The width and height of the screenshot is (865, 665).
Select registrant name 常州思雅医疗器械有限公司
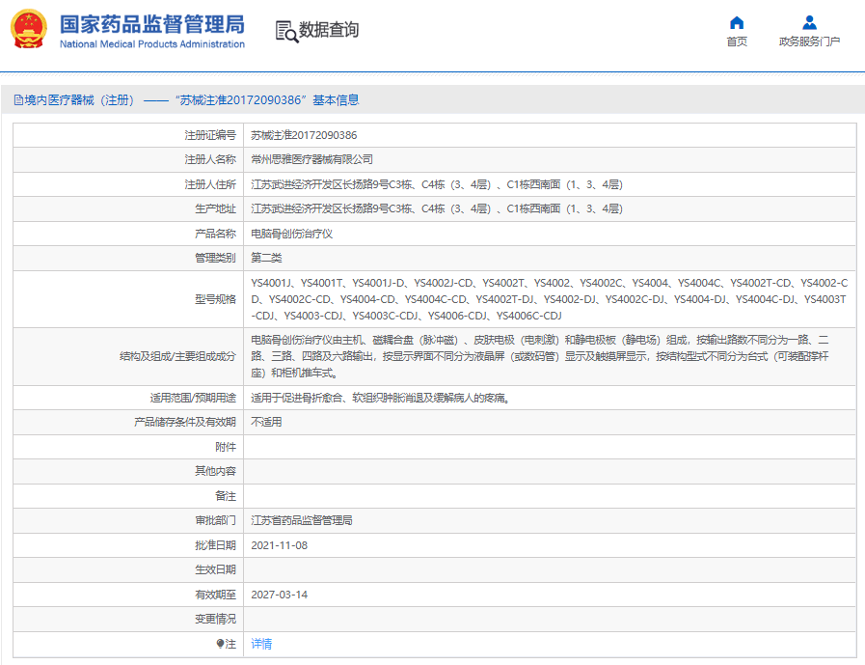coord(311,159)
